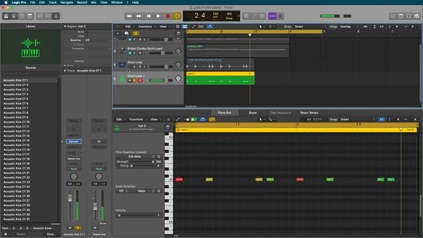423x238 pixels.
Task: Switch to the Piano Roll tab
Action: [225, 112]
